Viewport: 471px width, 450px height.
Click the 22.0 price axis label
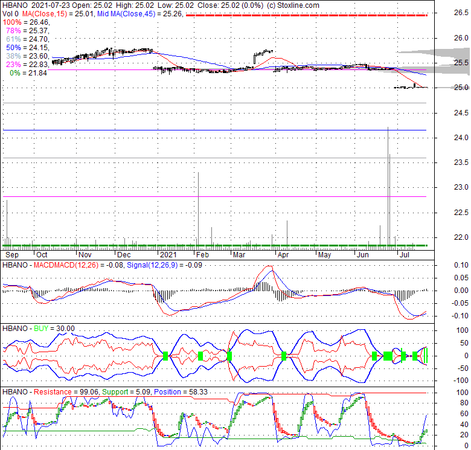pyautogui.click(x=461, y=237)
